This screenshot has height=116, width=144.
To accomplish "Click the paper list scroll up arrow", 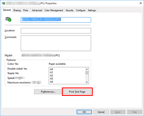I will pyautogui.click(x=87, y=69).
